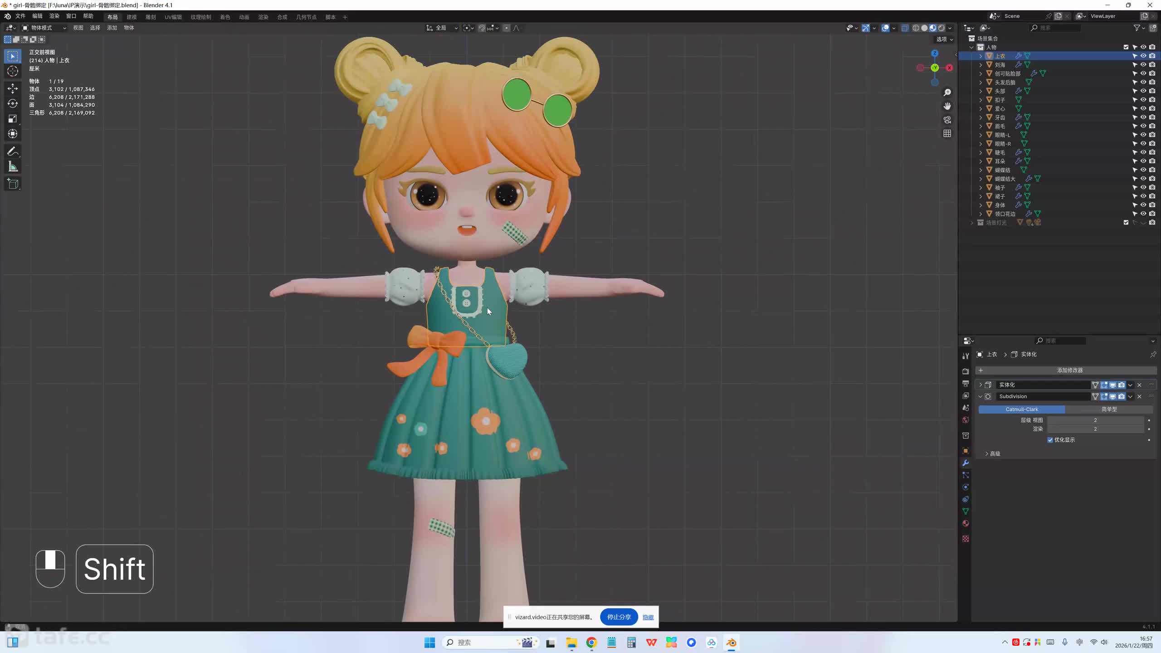The height and width of the screenshot is (653, 1161).
Task: Click the 添加修改器 button
Action: tap(1069, 370)
